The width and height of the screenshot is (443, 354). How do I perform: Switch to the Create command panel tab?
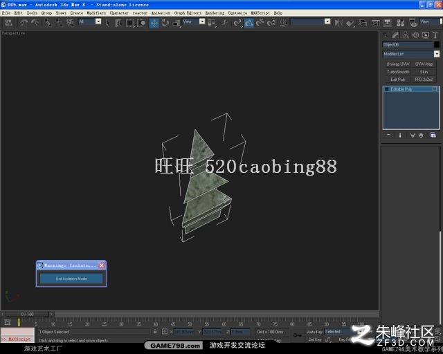pyautogui.click(x=386, y=35)
